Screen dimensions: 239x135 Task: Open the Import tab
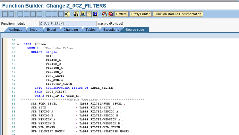point(35,30)
